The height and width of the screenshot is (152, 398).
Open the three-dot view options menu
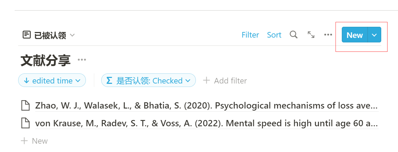click(328, 35)
